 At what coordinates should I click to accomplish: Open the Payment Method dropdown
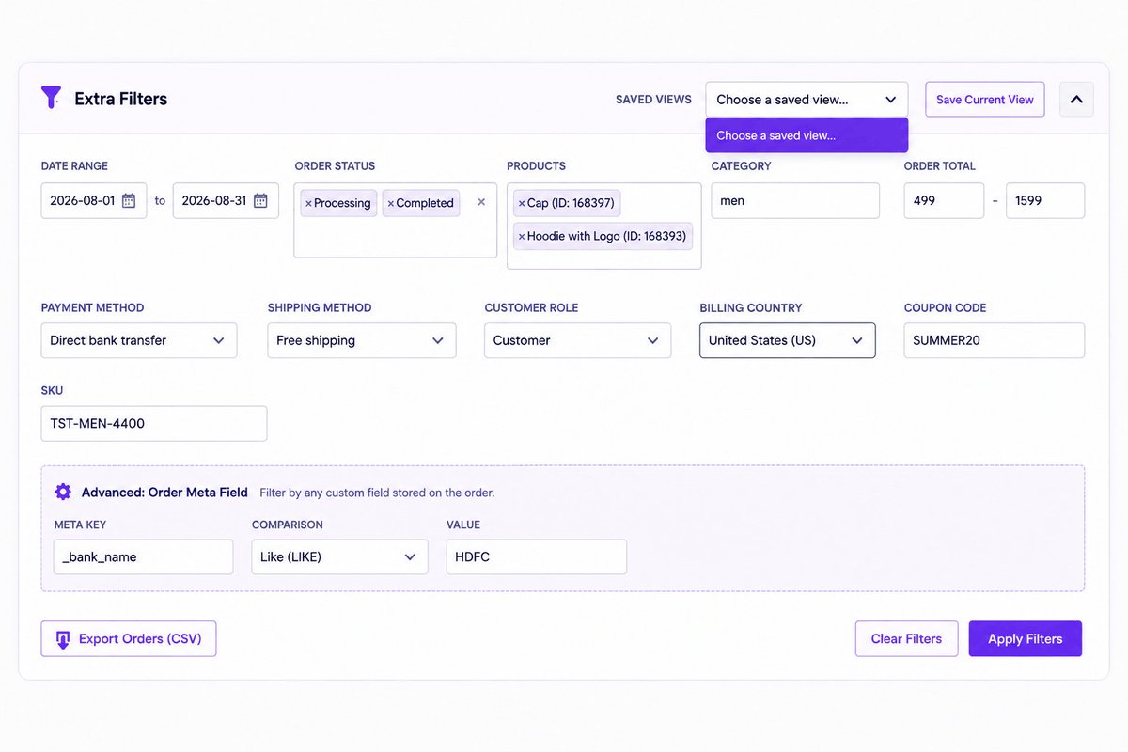139,340
